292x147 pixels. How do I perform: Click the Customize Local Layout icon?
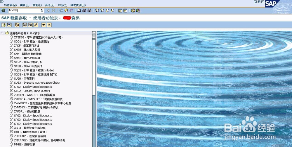138,10
